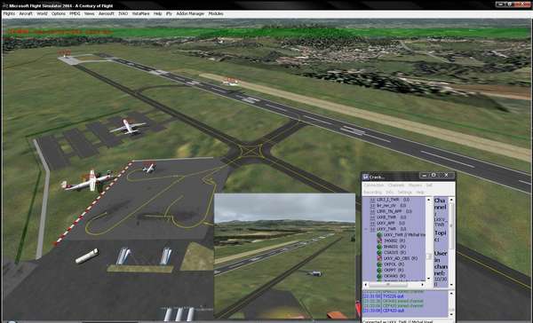
Task: Click the secondary runway view window
Action: tap(285, 256)
